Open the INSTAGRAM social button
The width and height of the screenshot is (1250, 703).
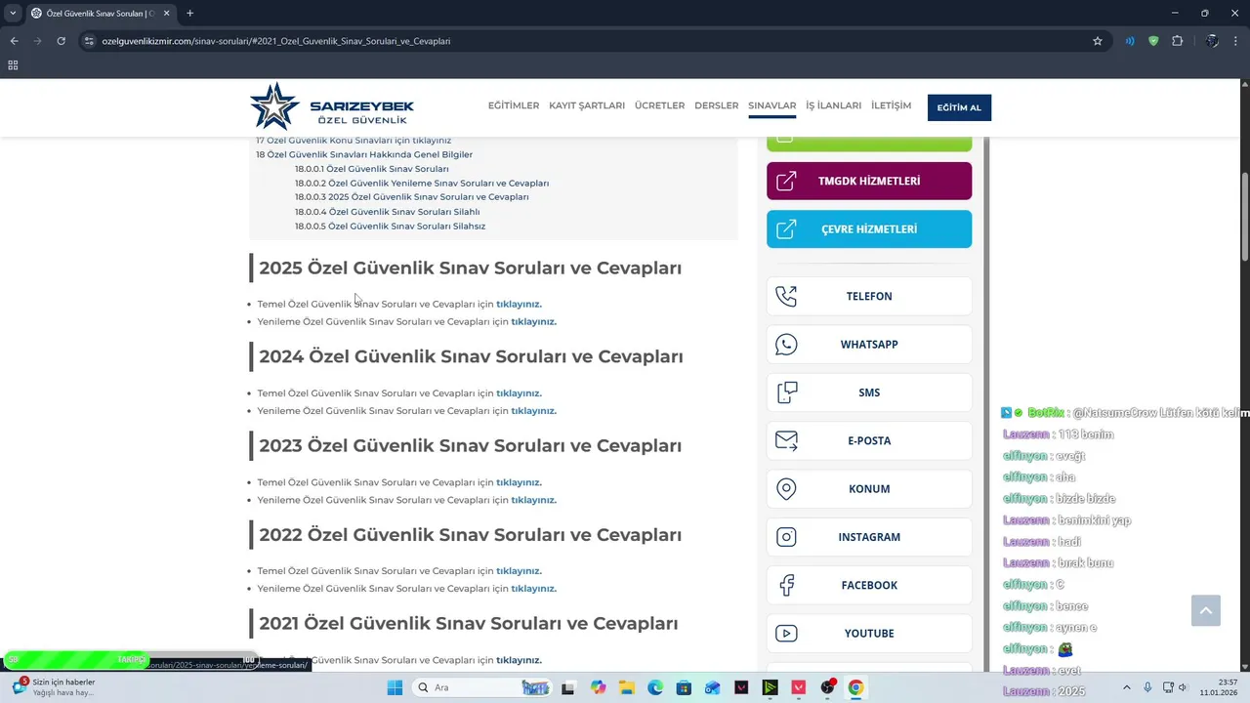tap(869, 537)
